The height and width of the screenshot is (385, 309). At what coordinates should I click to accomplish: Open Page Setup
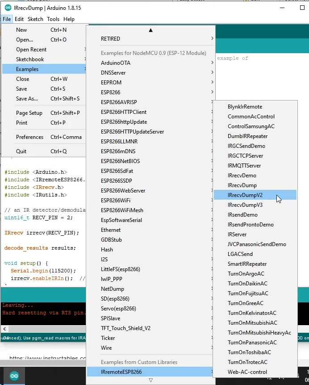point(44,113)
